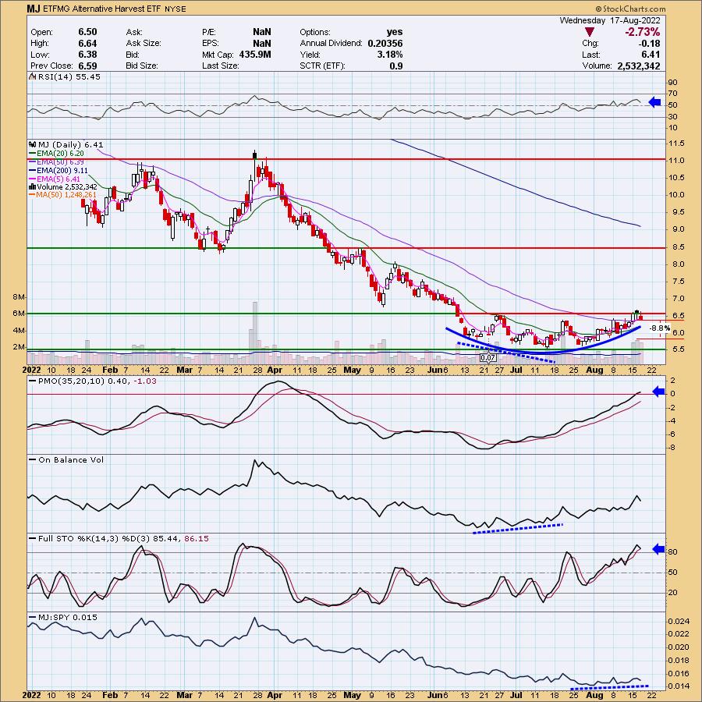Select the -2.73% percent change value
Image resolution: width=702 pixels, height=702 pixels.
(x=642, y=32)
